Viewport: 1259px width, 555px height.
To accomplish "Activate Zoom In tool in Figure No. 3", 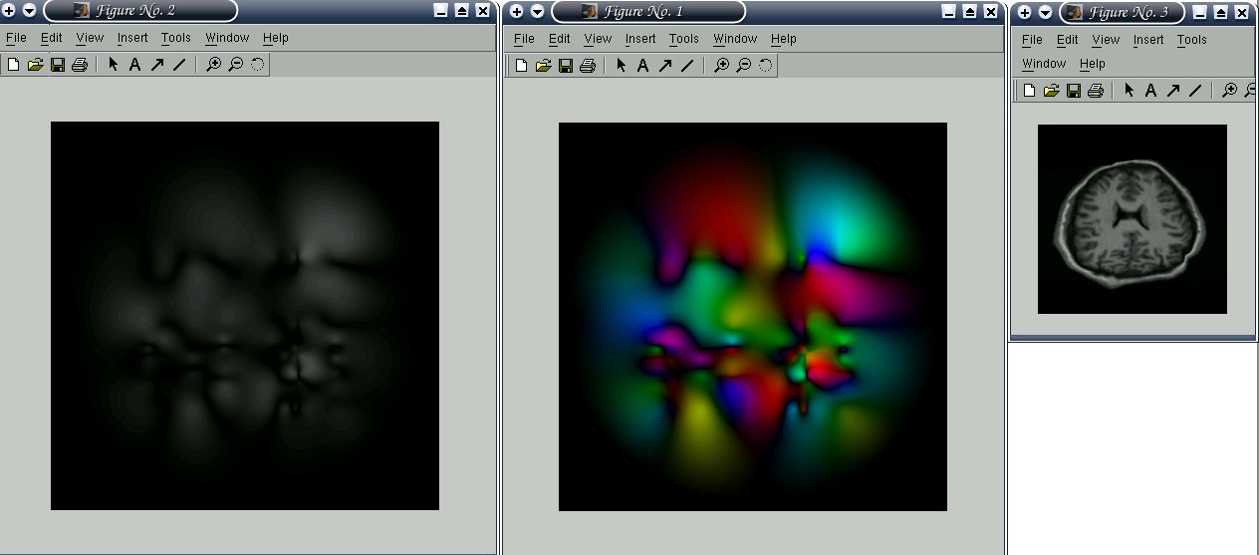I will (1229, 91).
